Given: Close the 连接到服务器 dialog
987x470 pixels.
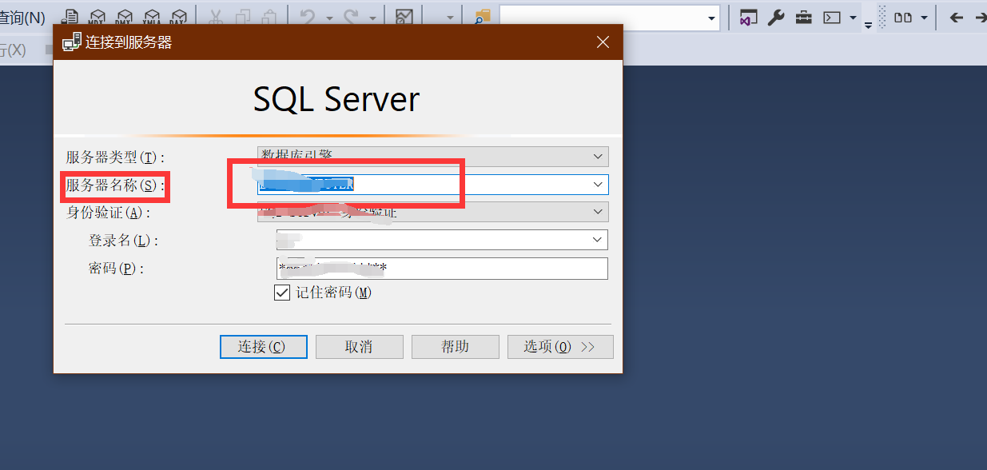Looking at the screenshot, I should (603, 42).
